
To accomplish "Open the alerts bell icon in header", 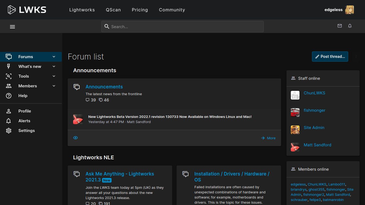I will (x=350, y=26).
